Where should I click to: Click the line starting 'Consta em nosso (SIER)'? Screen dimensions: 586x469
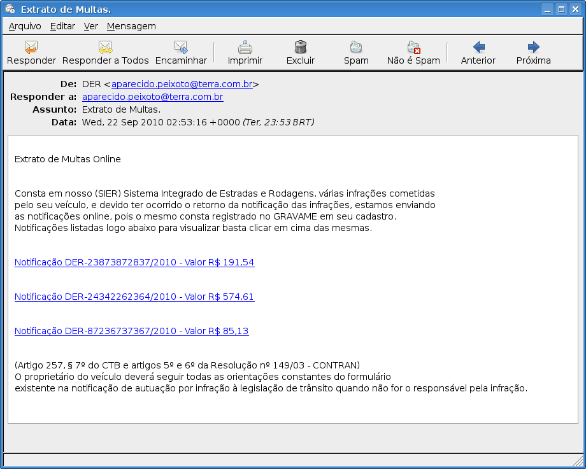click(225, 194)
